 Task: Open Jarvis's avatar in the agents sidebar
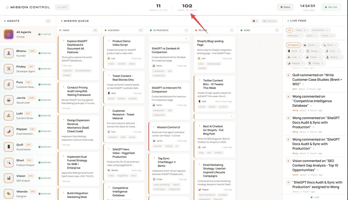click(9, 100)
